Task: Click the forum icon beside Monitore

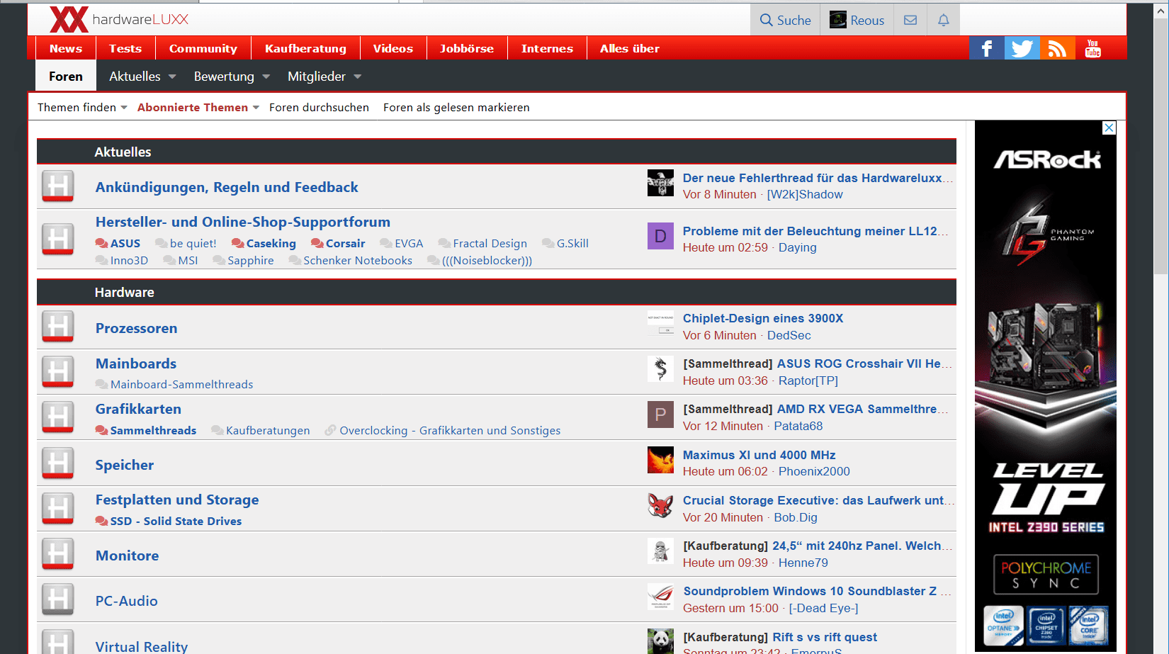Action: 58,554
